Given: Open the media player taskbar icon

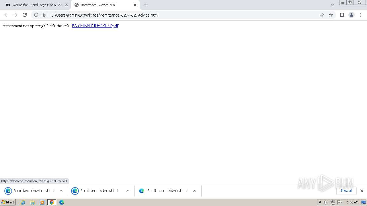Looking at the screenshot, I should (x=42, y=202).
